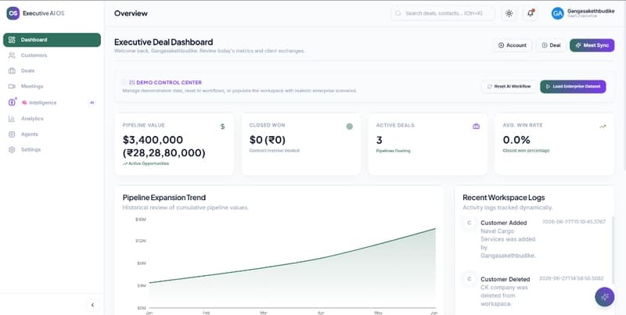The height and width of the screenshot is (315, 626).
Task: Open the floating AI assistant sparkle button
Action: 604,297
